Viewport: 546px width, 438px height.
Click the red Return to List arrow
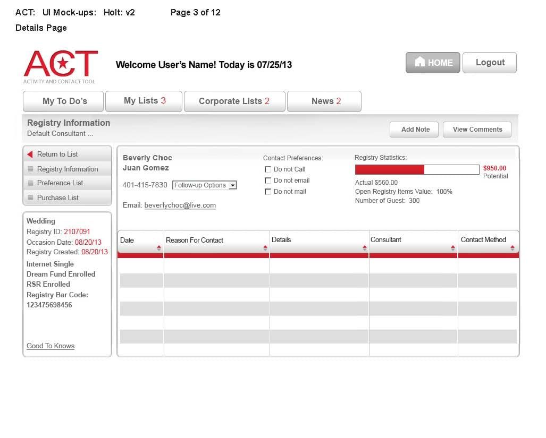click(x=30, y=154)
